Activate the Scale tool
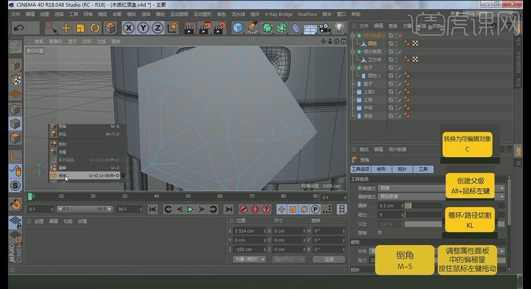The image size is (531, 289). coord(80,28)
